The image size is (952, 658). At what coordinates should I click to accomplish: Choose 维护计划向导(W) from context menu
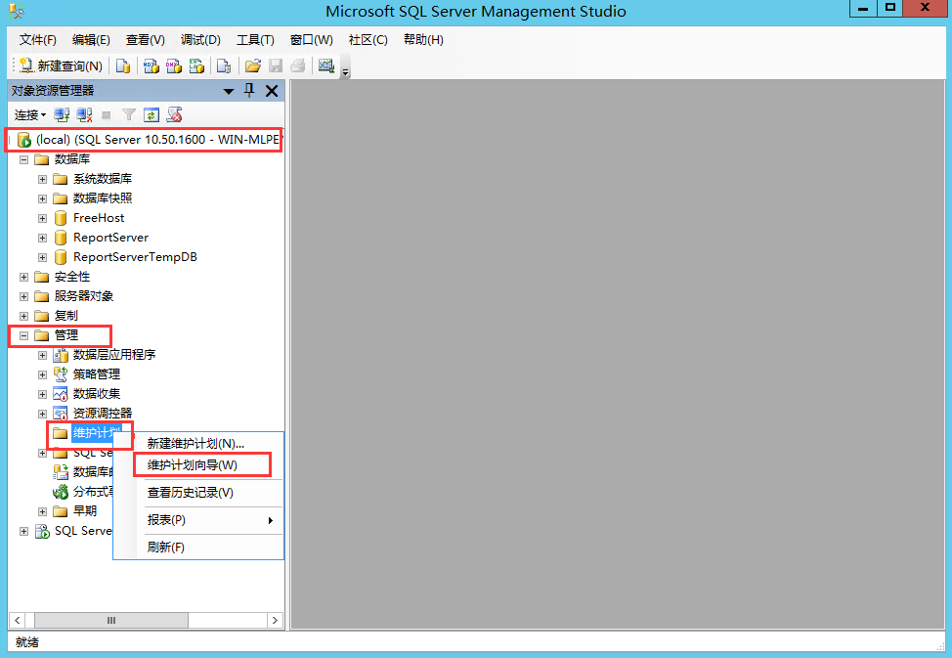(192, 465)
